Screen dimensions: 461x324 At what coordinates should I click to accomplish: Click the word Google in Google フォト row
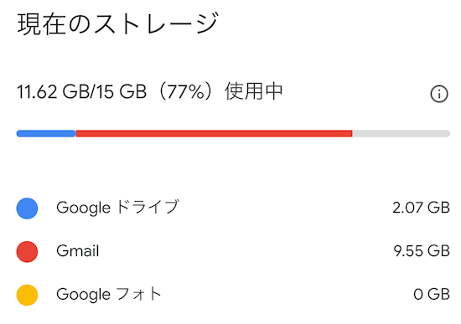[x=83, y=295]
